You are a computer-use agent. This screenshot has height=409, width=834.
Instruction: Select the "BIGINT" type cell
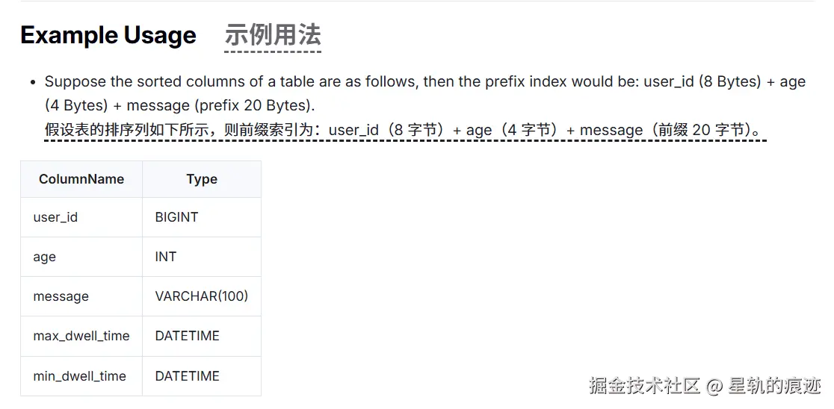(176, 217)
